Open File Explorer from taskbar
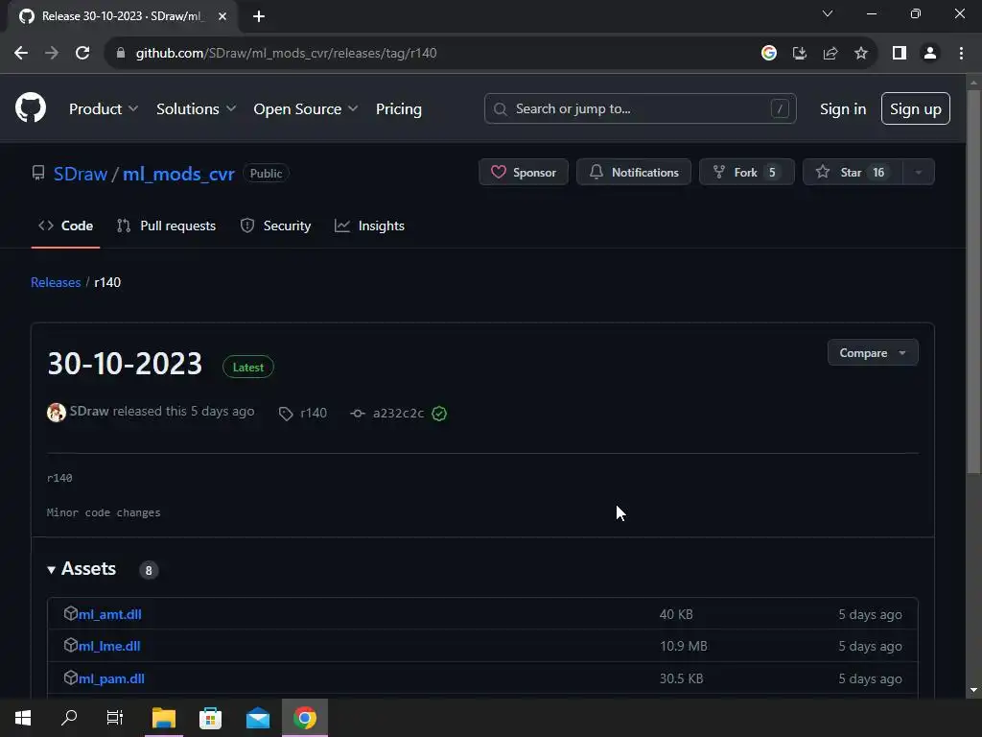Screen dimensions: 982x737 tap(164, 718)
